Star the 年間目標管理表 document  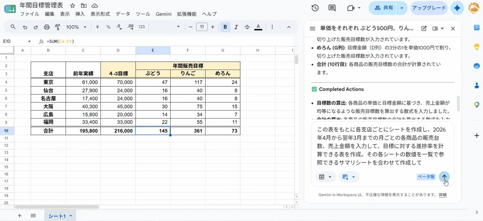[x=72, y=6]
